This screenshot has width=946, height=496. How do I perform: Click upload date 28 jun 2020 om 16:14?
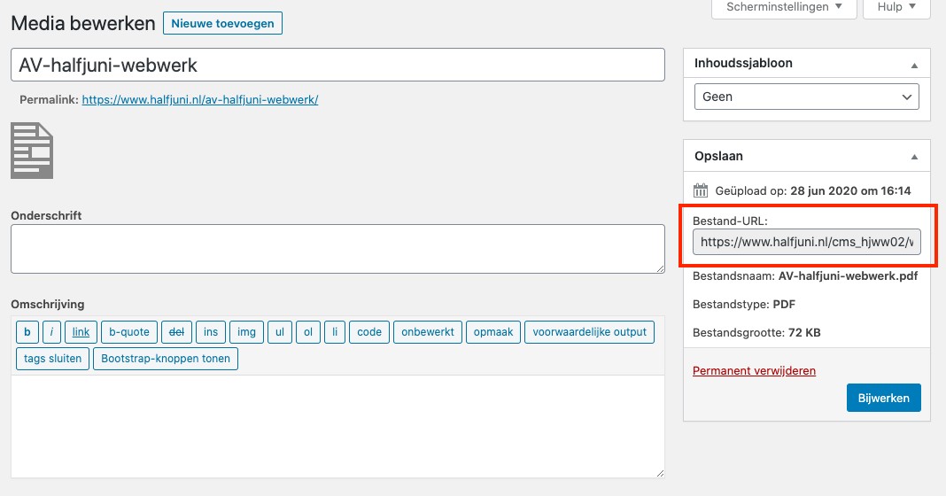click(850, 190)
